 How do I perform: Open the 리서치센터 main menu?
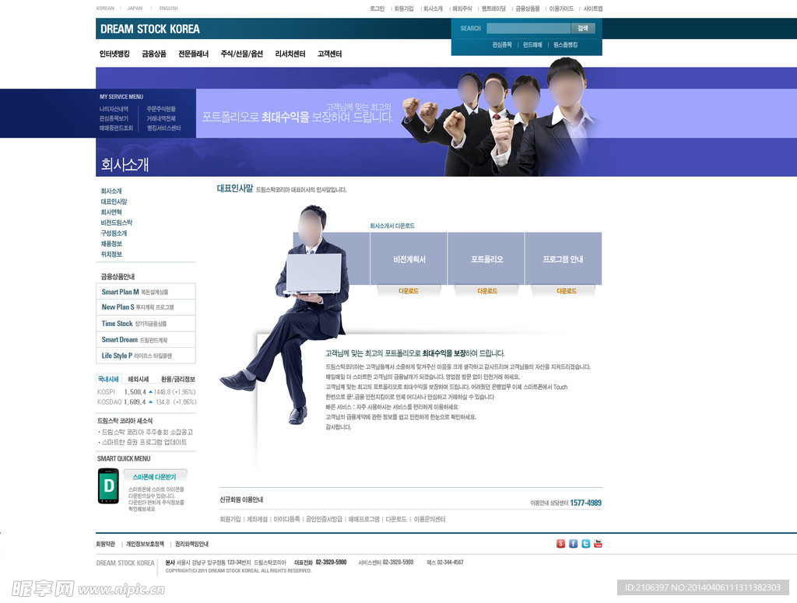coord(290,54)
